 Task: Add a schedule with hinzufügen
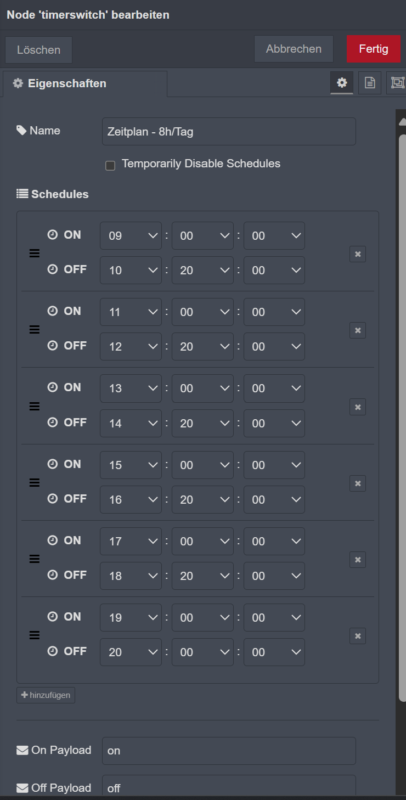[46, 695]
